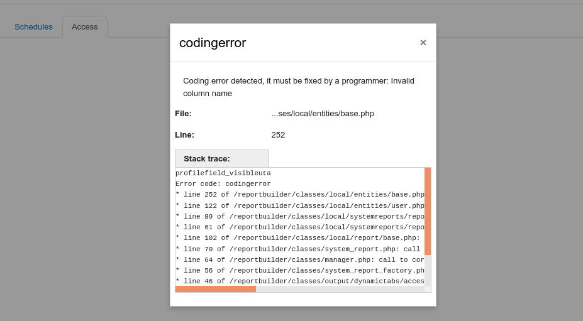Click trace row 'line 64 of' manager.php
Viewport: 583px width, 321px height.
[x=300, y=259]
